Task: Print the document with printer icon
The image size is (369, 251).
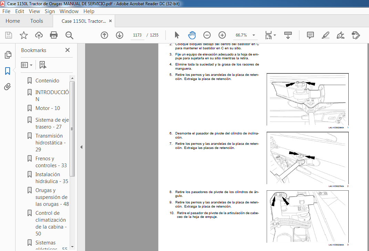Action: pyautogui.click(x=54, y=35)
